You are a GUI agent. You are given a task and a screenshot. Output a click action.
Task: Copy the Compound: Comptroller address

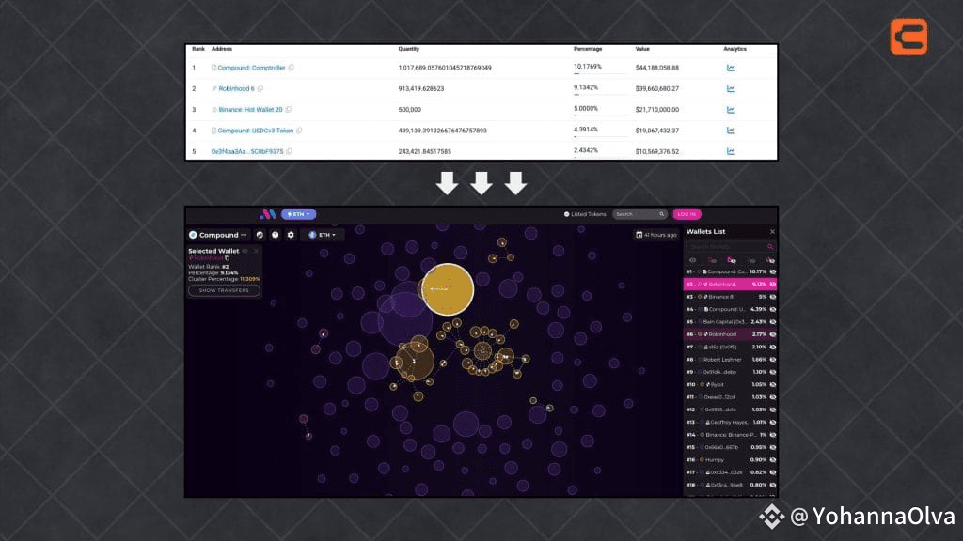point(292,68)
